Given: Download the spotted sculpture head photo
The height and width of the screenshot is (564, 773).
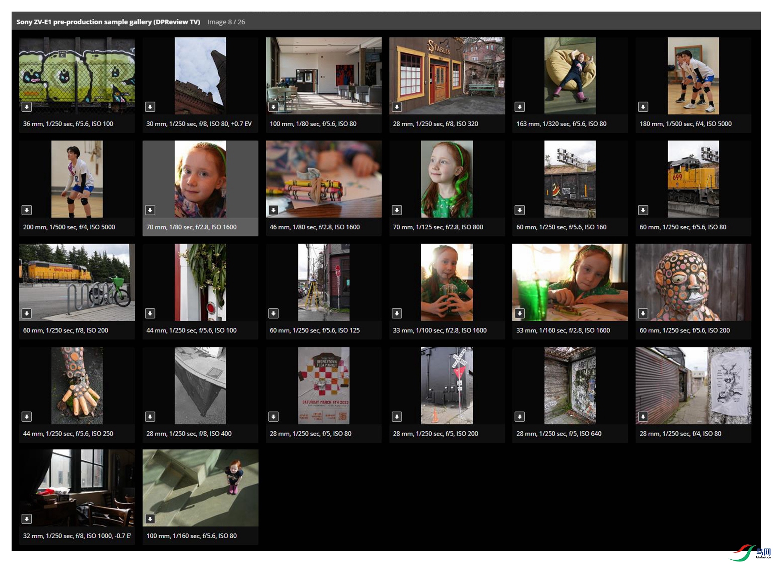Looking at the screenshot, I should (x=643, y=314).
